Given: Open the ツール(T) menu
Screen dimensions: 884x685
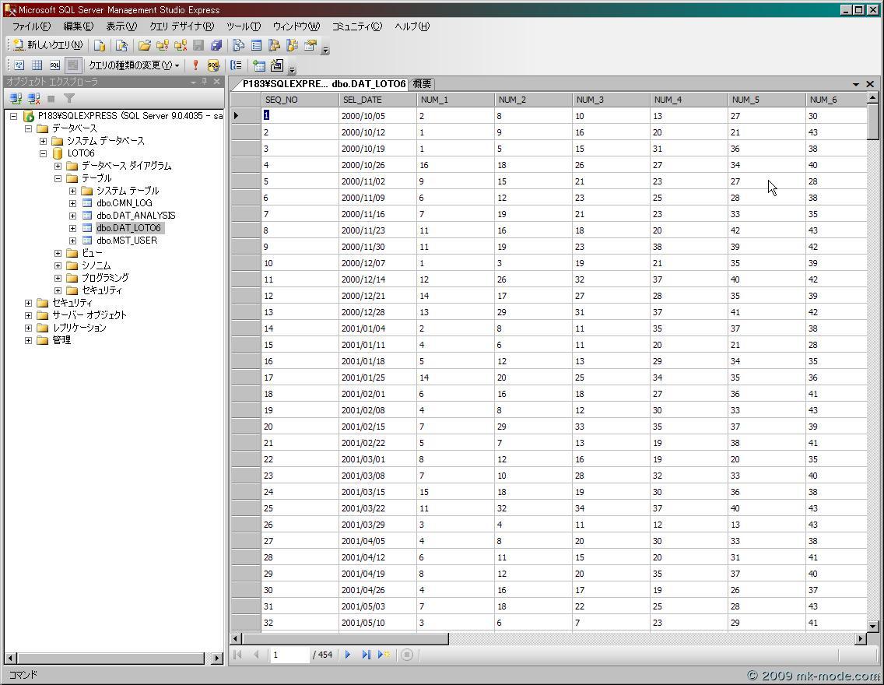Looking at the screenshot, I should (243, 26).
